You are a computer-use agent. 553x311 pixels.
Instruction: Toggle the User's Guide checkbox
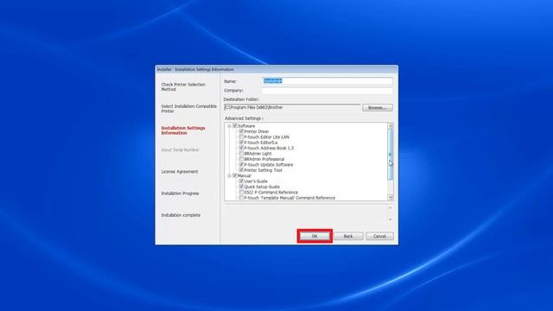coord(242,181)
